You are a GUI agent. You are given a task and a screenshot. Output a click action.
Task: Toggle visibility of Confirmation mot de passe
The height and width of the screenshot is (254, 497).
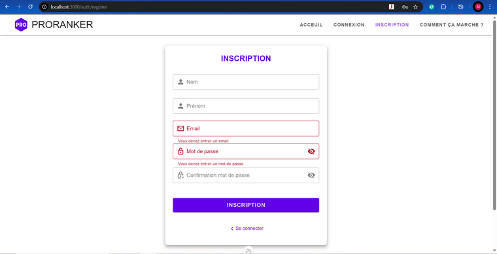(x=311, y=175)
